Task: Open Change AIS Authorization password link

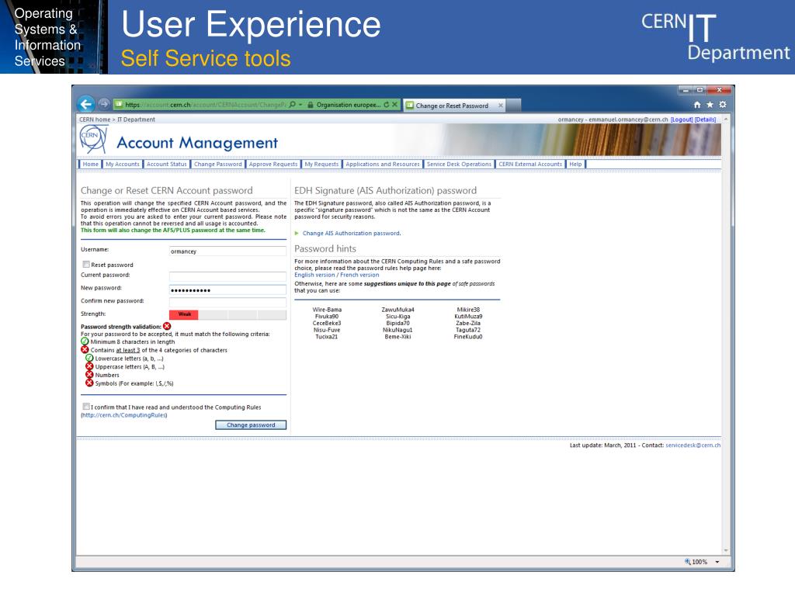Action: click(352, 233)
